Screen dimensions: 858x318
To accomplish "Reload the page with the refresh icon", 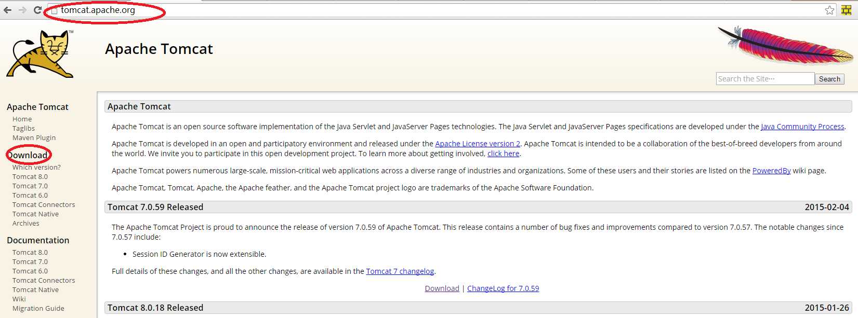I will click(37, 10).
